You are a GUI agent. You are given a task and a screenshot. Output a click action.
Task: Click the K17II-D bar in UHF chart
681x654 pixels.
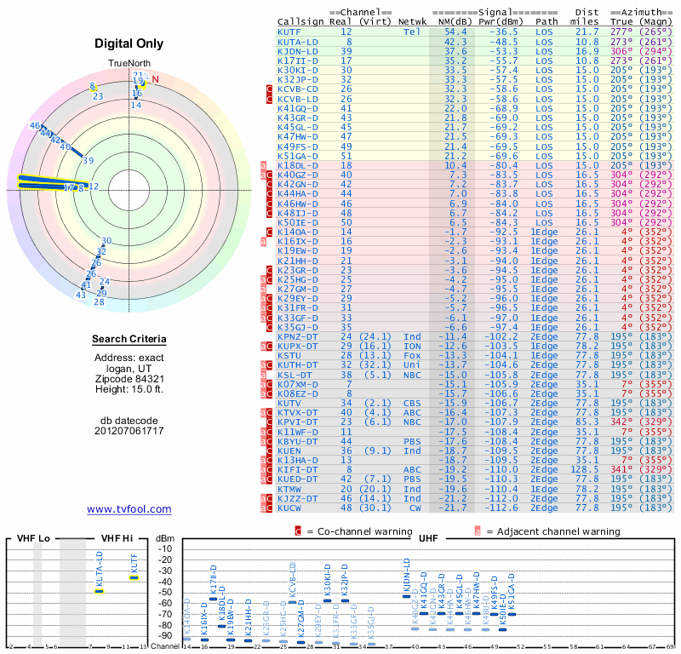pos(214,599)
